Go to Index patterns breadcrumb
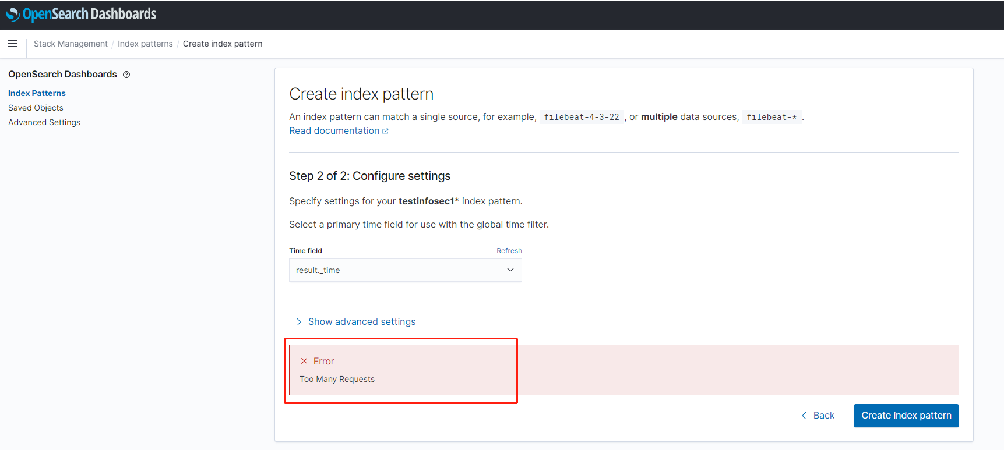This screenshot has width=1004, height=450. pos(145,44)
